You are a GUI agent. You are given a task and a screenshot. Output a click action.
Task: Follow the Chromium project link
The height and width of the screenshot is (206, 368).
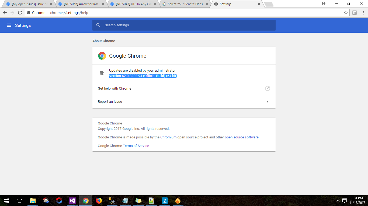168,137
